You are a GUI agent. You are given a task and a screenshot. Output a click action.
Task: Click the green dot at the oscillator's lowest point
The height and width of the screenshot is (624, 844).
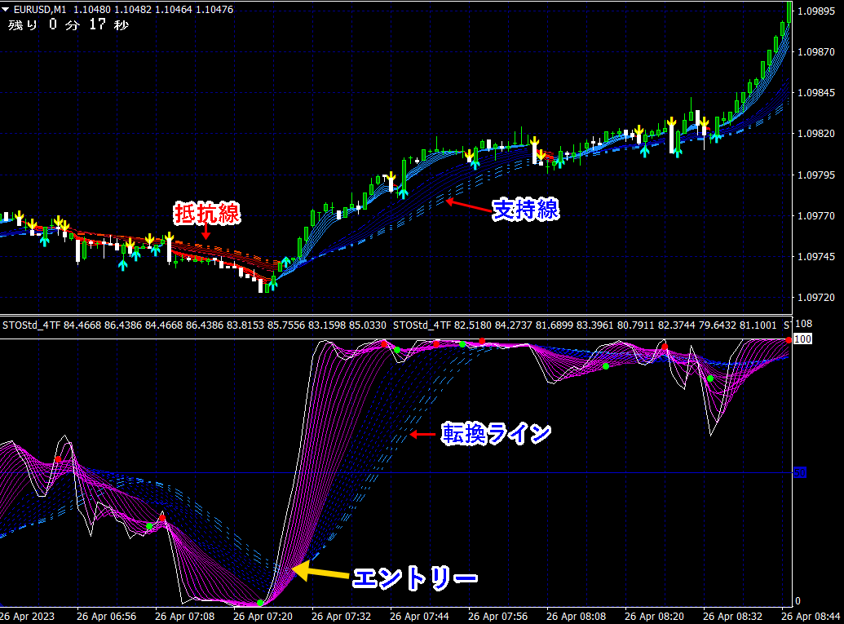tap(260, 603)
